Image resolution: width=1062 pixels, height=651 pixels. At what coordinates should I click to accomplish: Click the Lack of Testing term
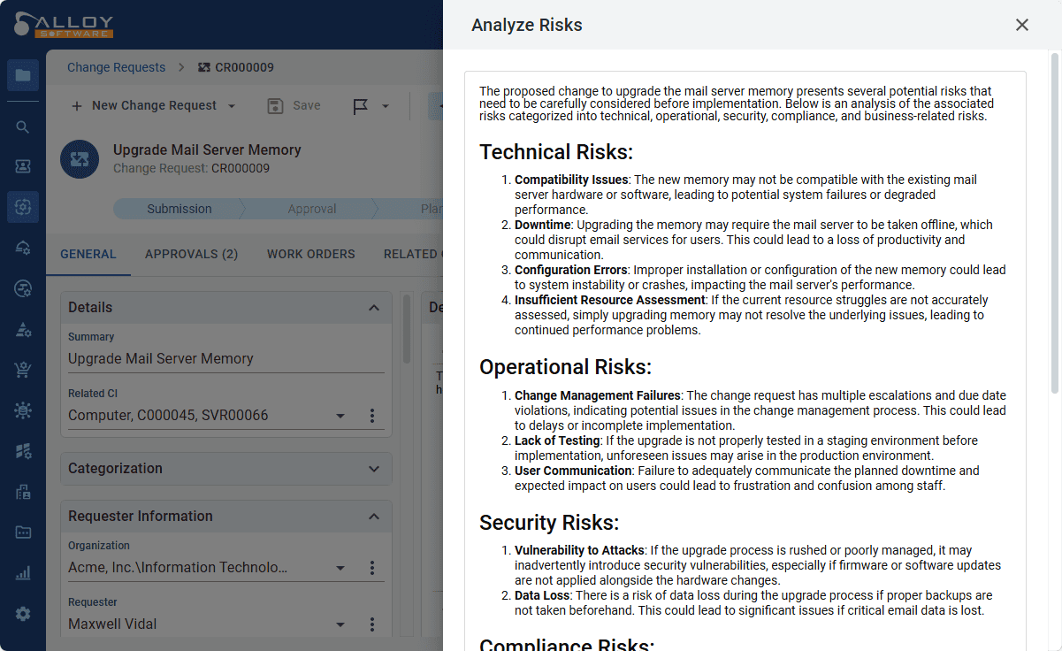tap(558, 440)
